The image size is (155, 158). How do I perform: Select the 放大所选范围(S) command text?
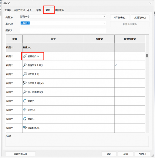[x=36, y=92]
